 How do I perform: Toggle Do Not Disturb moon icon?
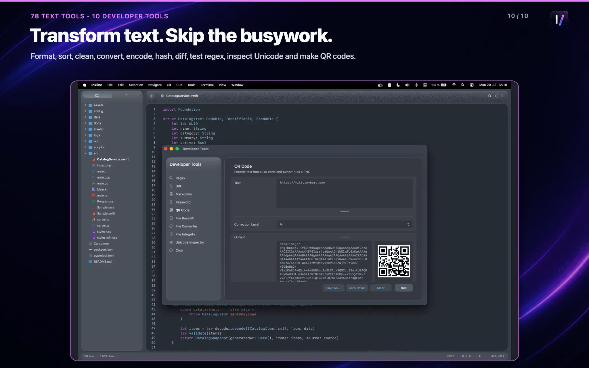(x=398, y=85)
